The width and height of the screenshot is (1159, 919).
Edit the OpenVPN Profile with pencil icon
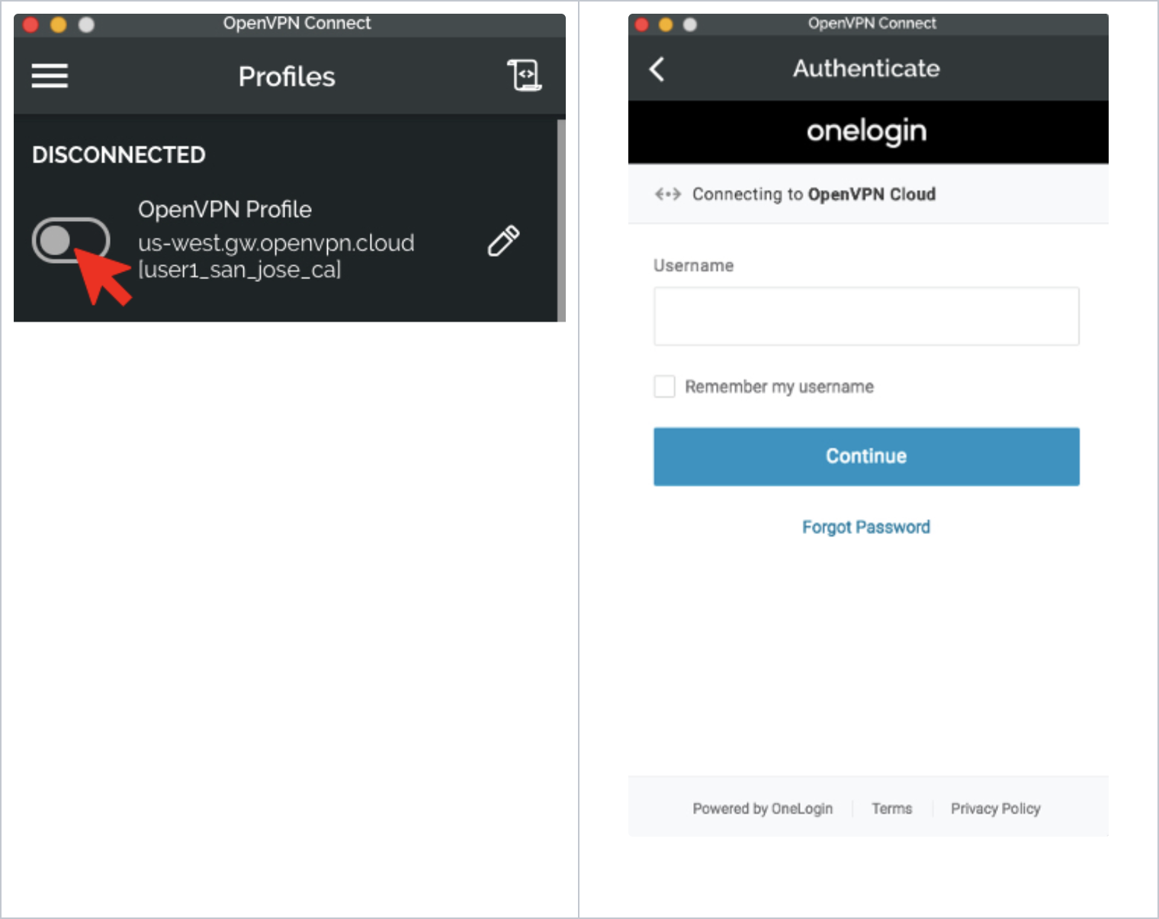pyautogui.click(x=503, y=241)
